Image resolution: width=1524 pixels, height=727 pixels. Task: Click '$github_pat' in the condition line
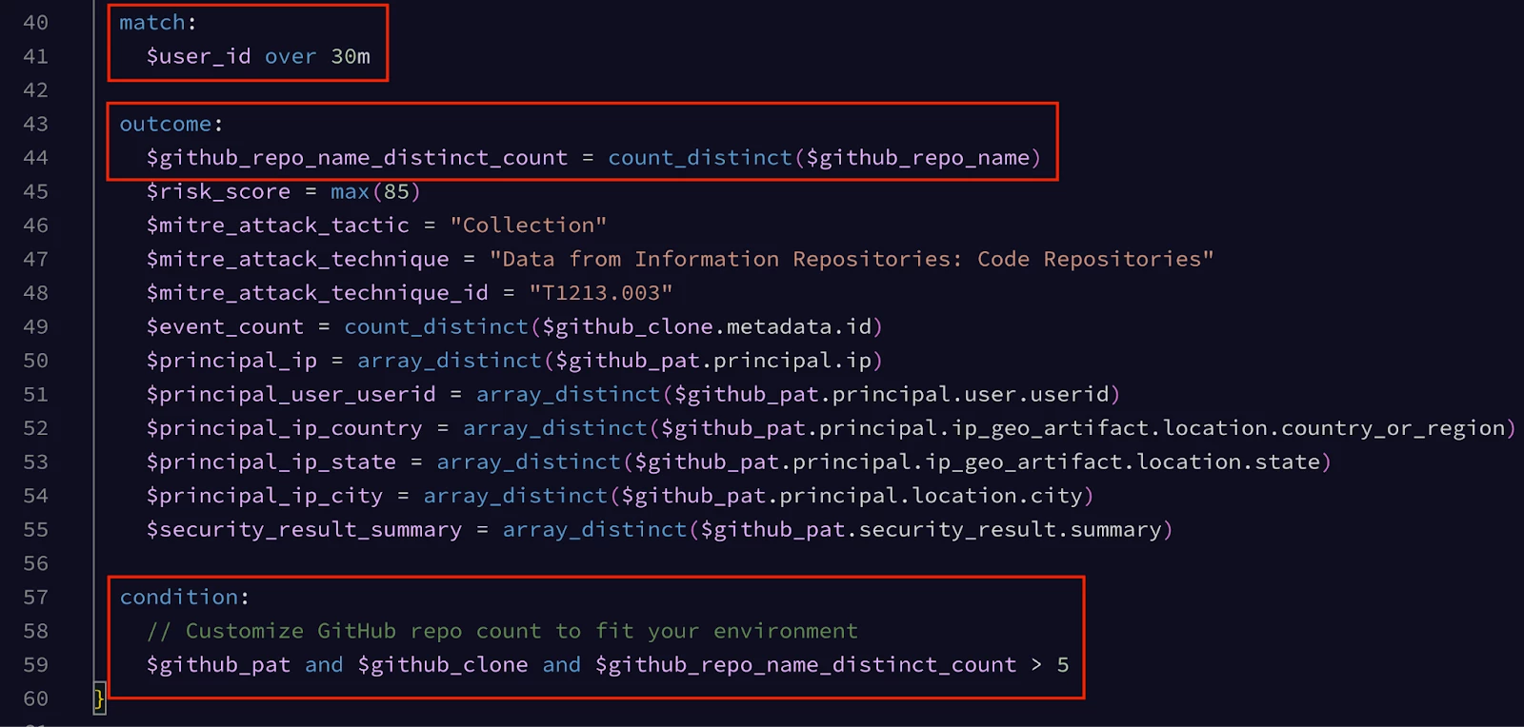click(x=218, y=665)
